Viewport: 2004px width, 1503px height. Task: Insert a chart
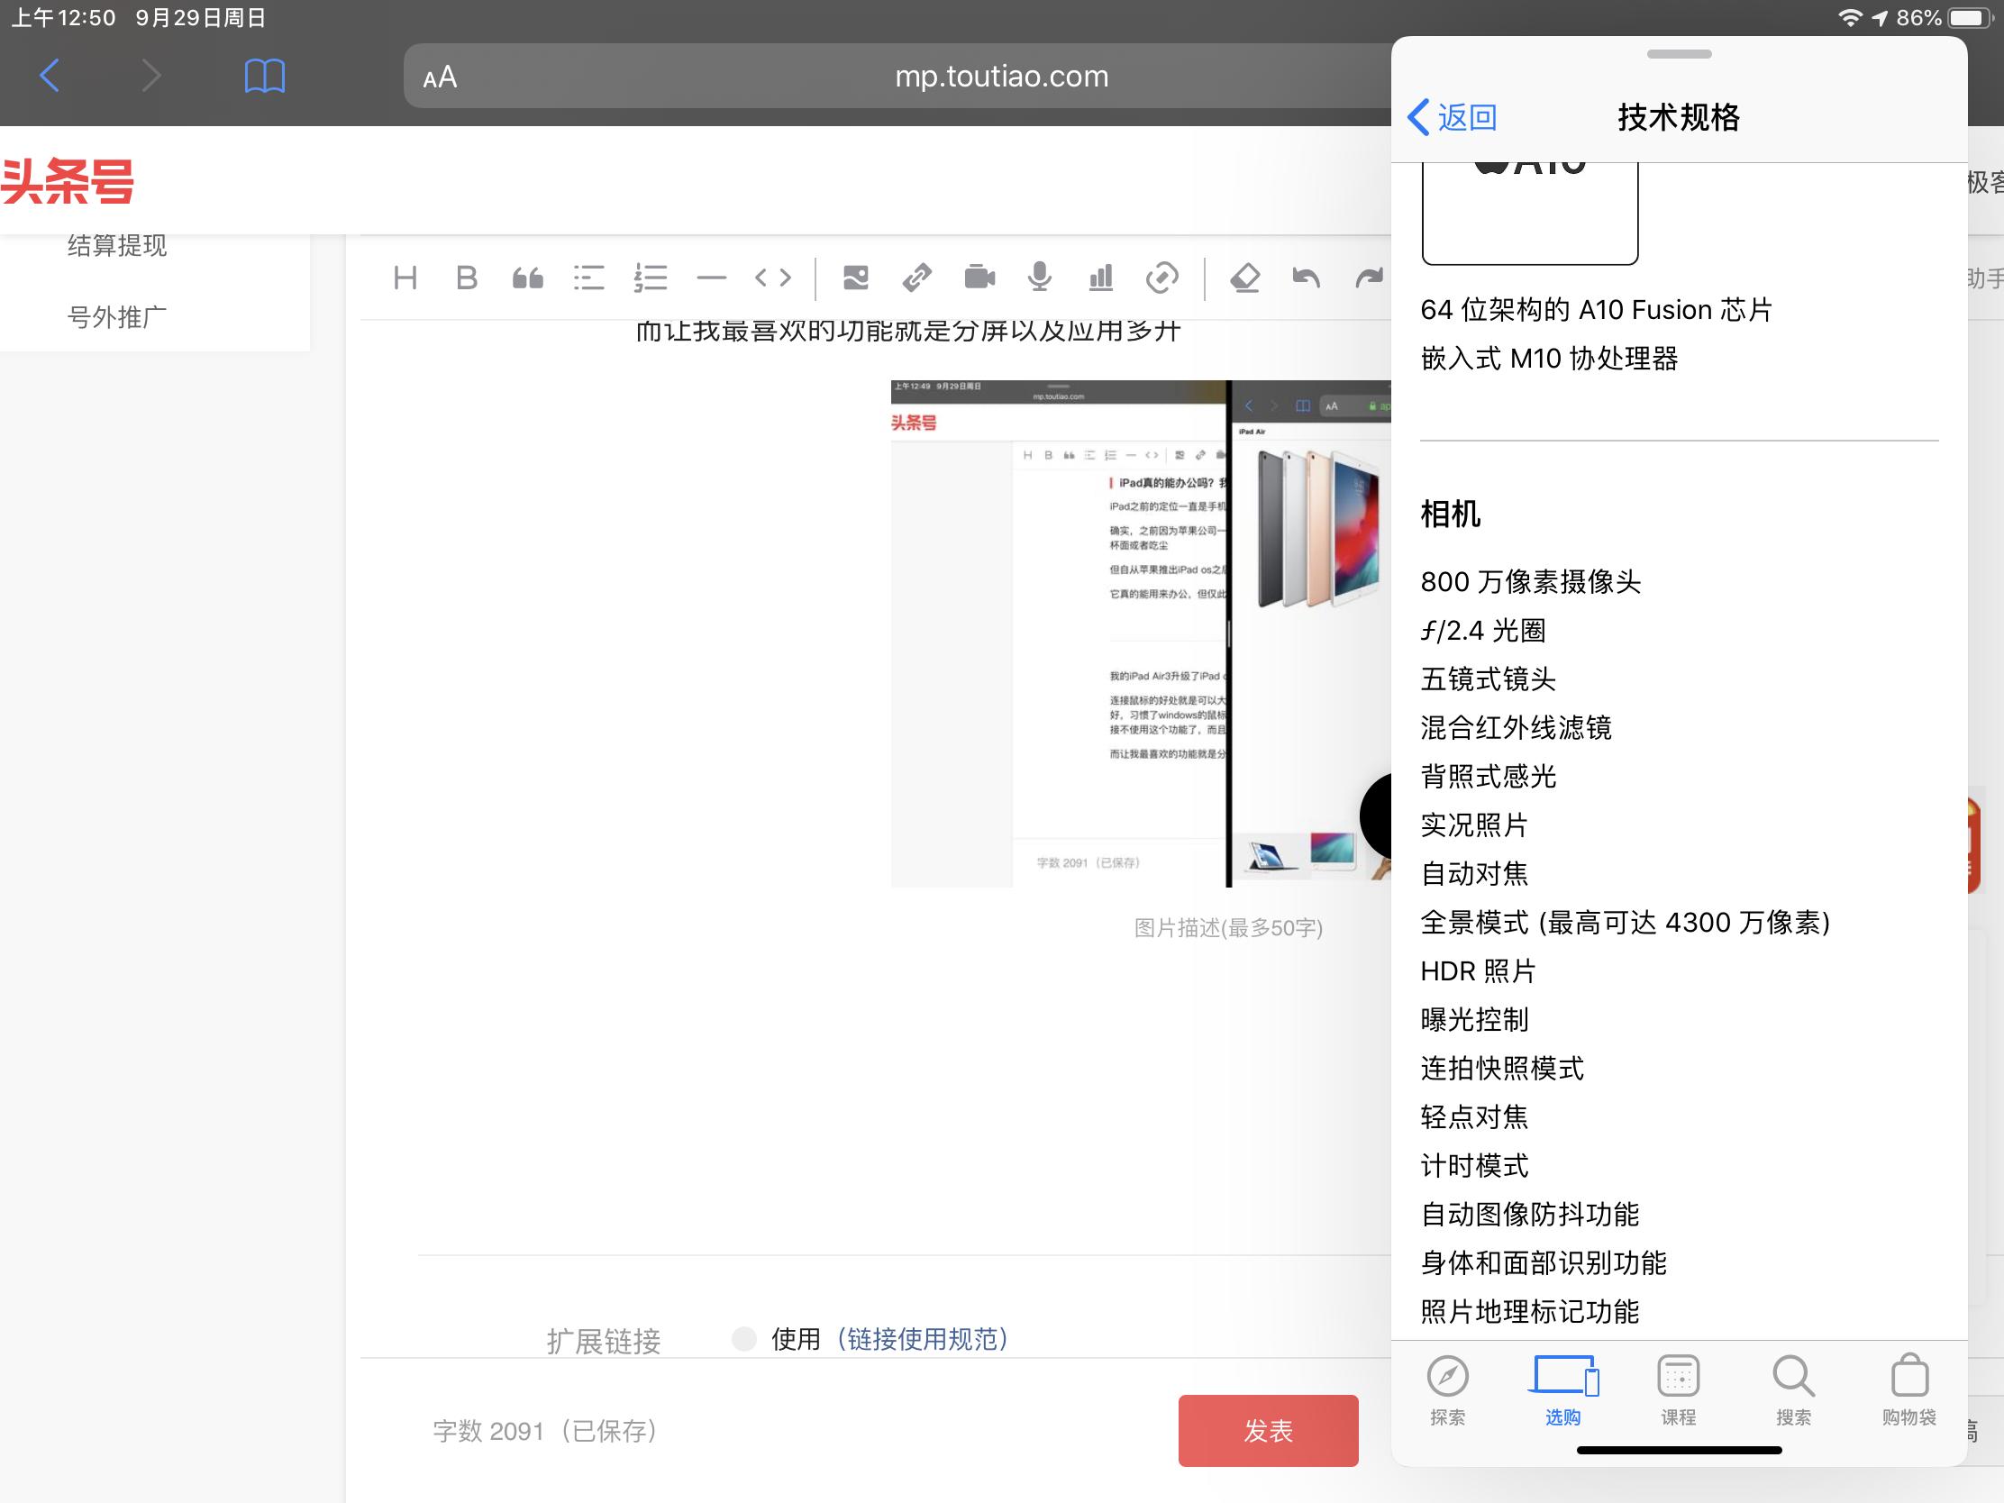[x=1100, y=278]
